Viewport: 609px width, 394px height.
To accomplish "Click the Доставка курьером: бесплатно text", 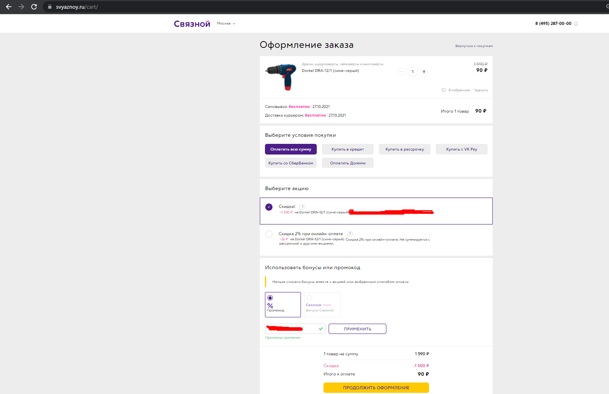I will click(x=295, y=115).
